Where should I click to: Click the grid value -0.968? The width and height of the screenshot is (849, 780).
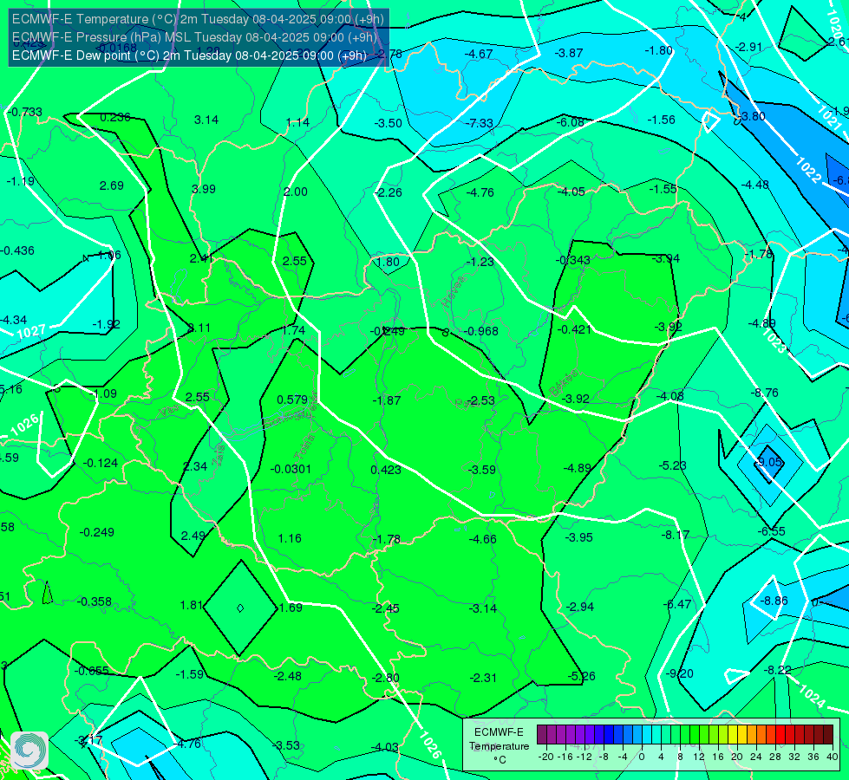(481, 331)
